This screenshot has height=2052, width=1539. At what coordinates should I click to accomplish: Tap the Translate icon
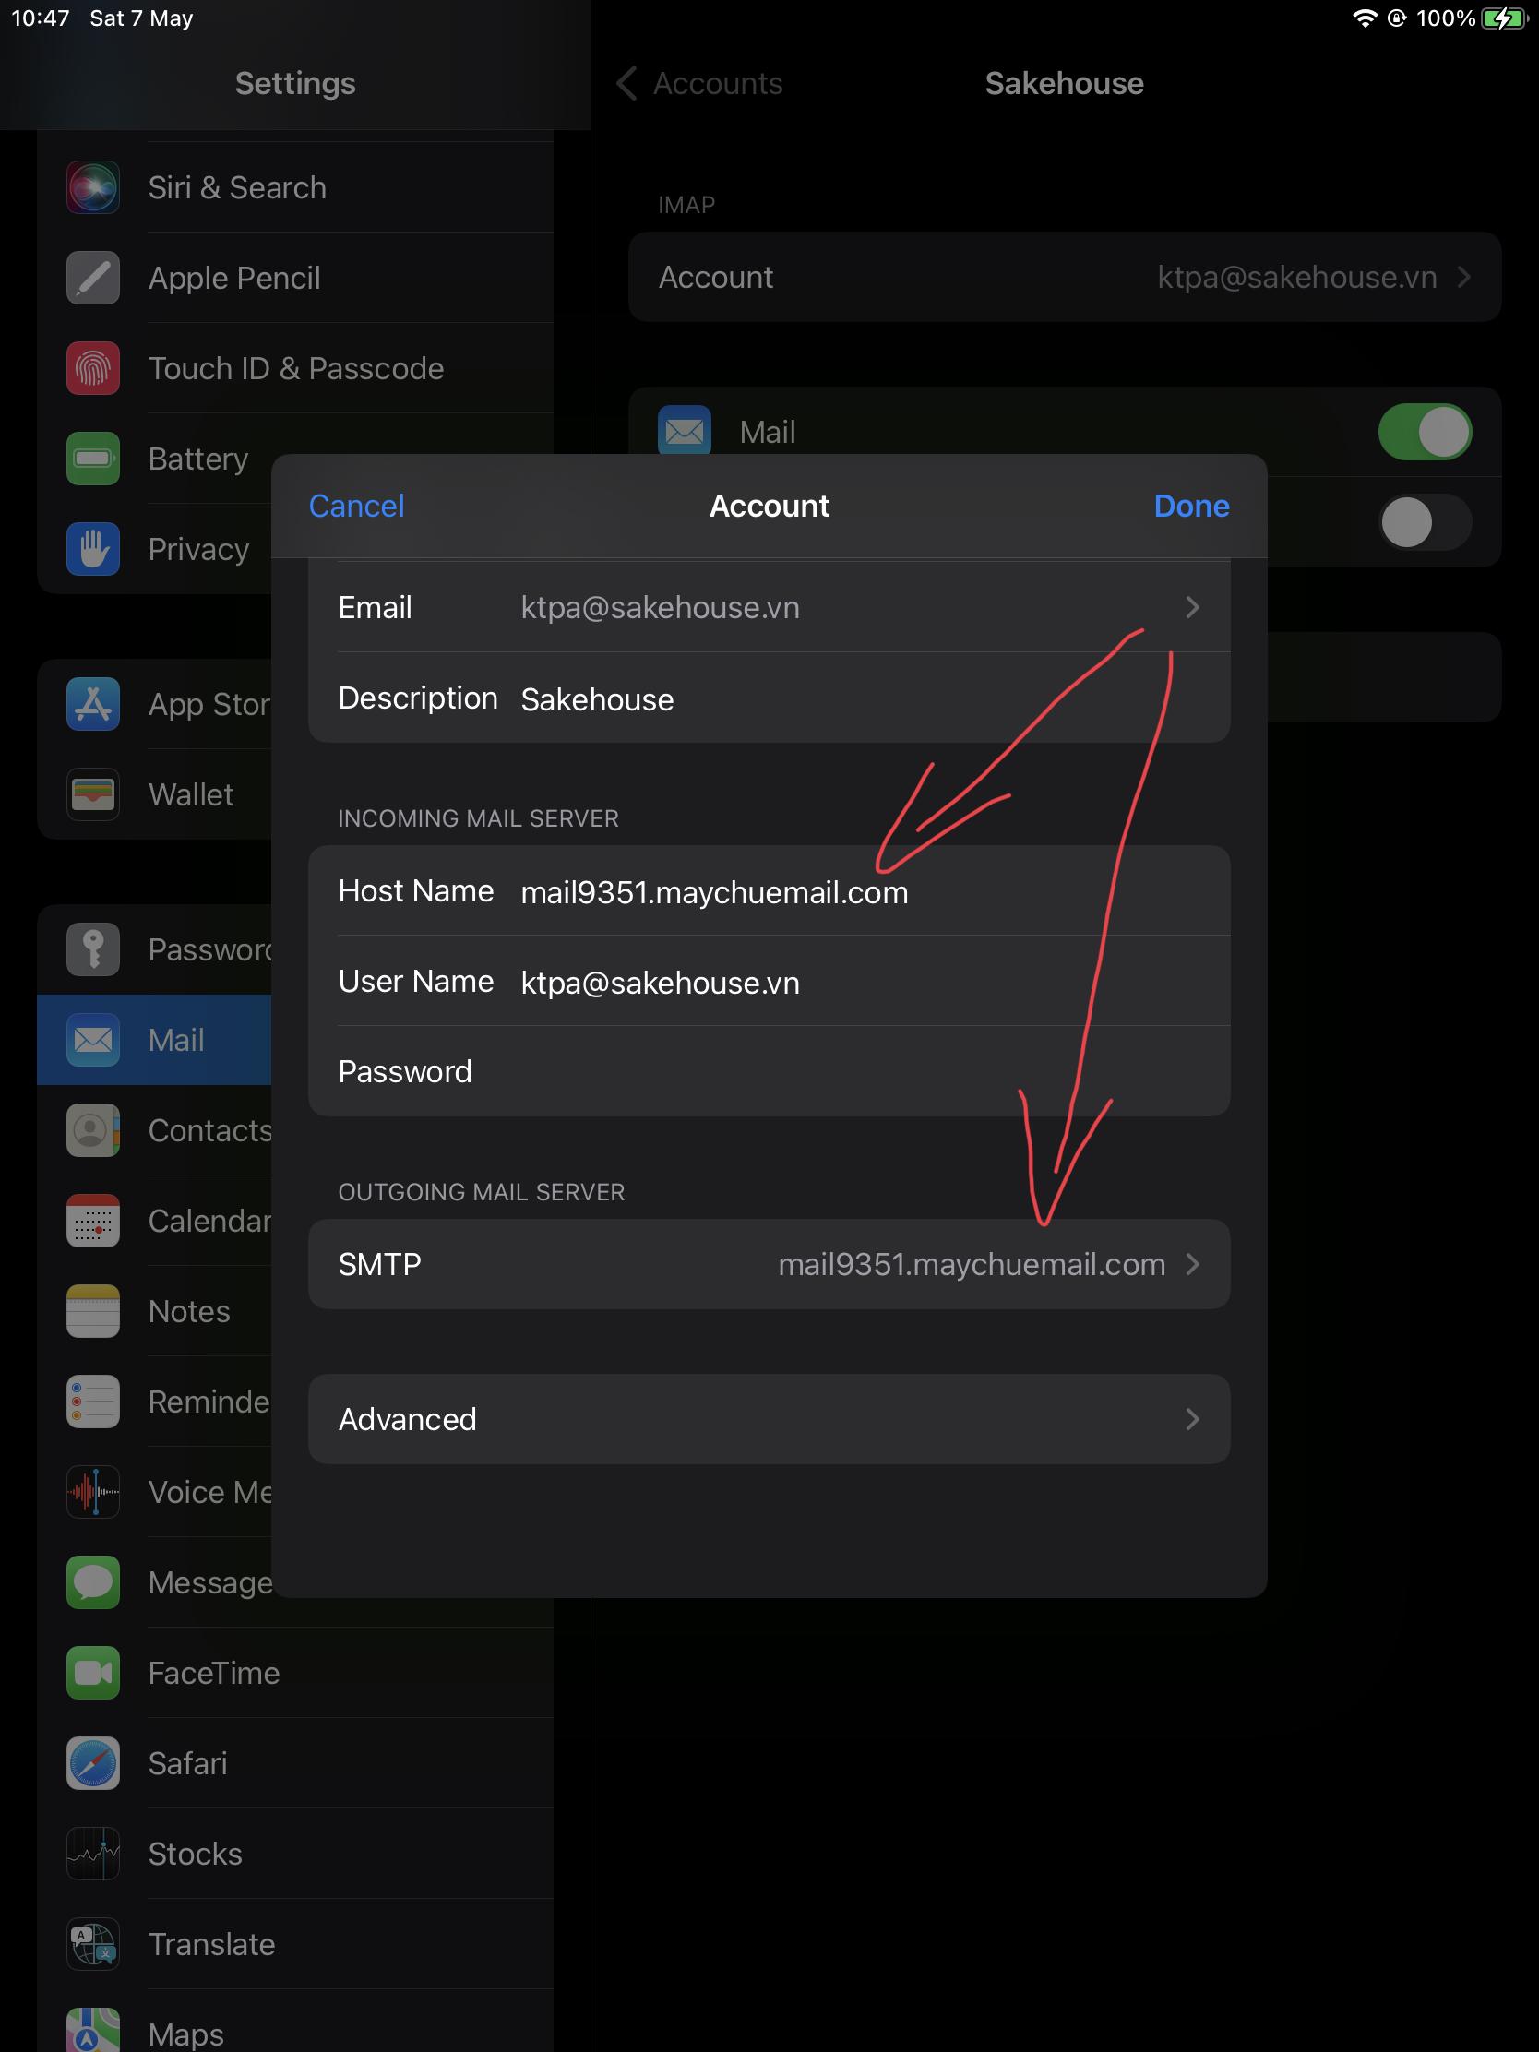point(93,1943)
